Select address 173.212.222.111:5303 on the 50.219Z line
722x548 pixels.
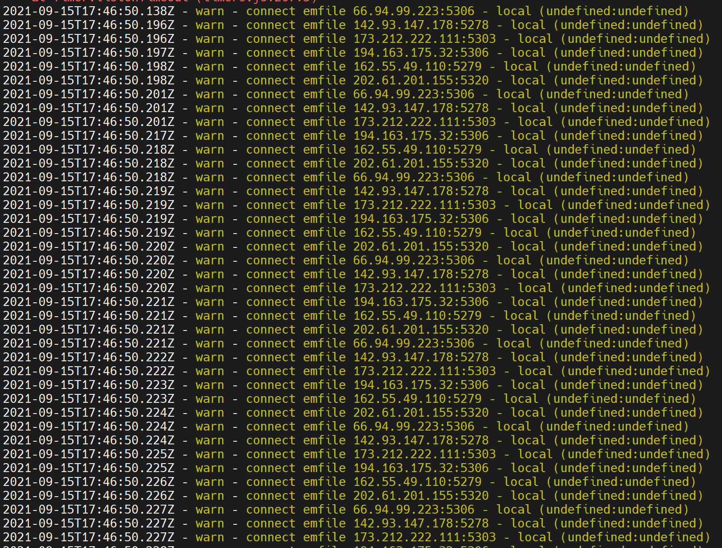424,205
